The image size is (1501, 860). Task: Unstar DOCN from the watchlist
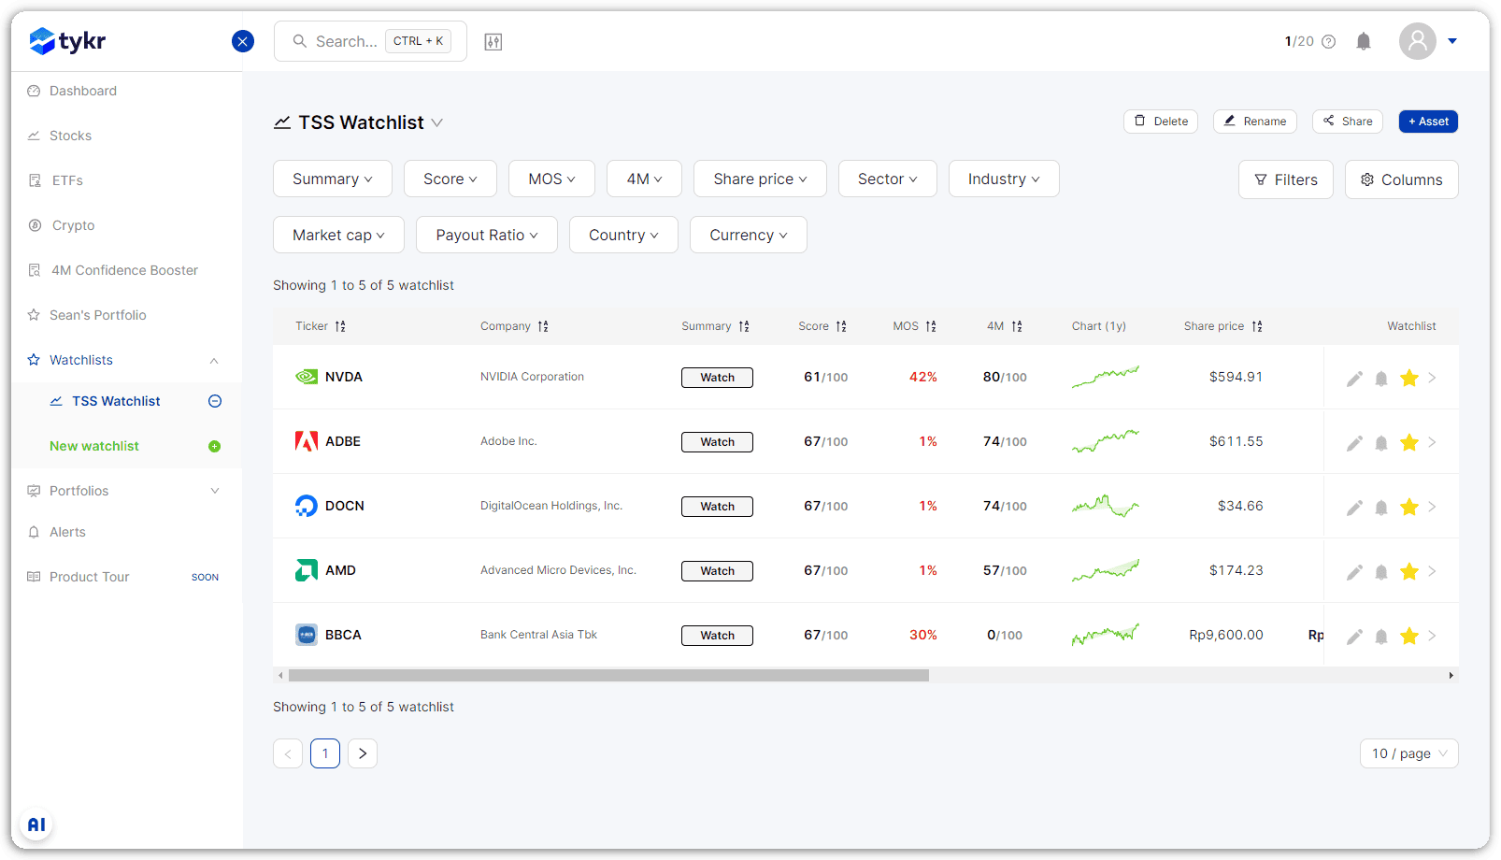point(1409,507)
